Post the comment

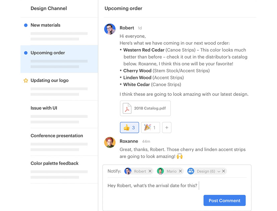224,200
